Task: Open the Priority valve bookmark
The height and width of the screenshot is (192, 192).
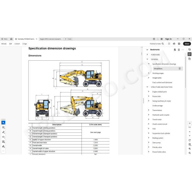Action: pyautogui.click(x=157, y=147)
